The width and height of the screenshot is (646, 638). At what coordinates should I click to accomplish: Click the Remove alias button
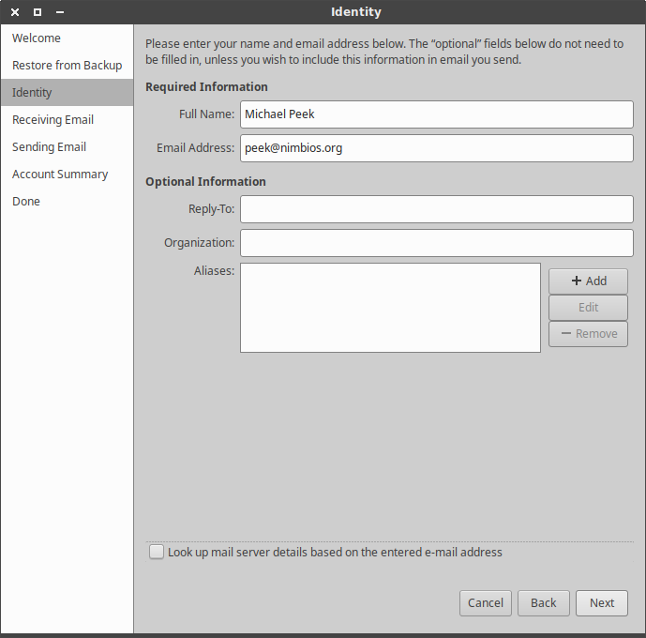588,333
